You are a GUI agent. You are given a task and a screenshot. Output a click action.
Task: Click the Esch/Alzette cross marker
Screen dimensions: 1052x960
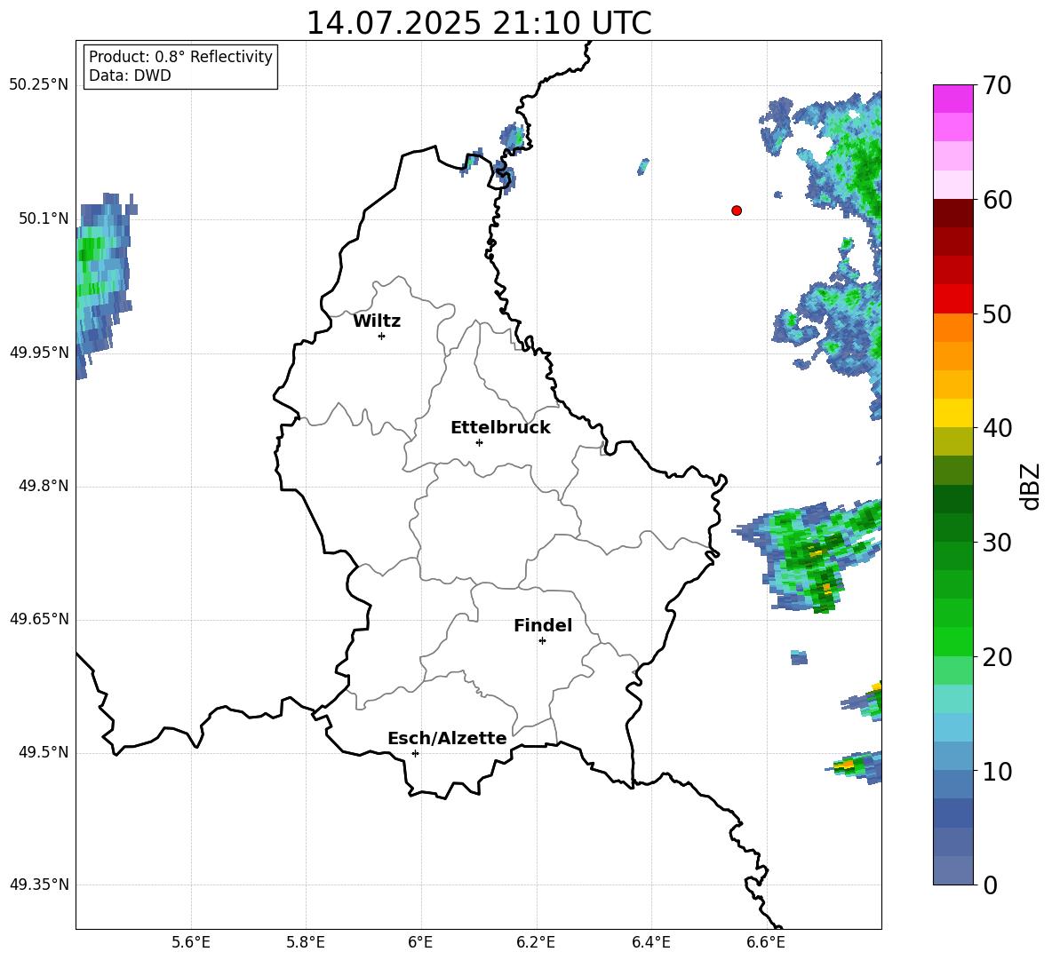click(x=415, y=753)
